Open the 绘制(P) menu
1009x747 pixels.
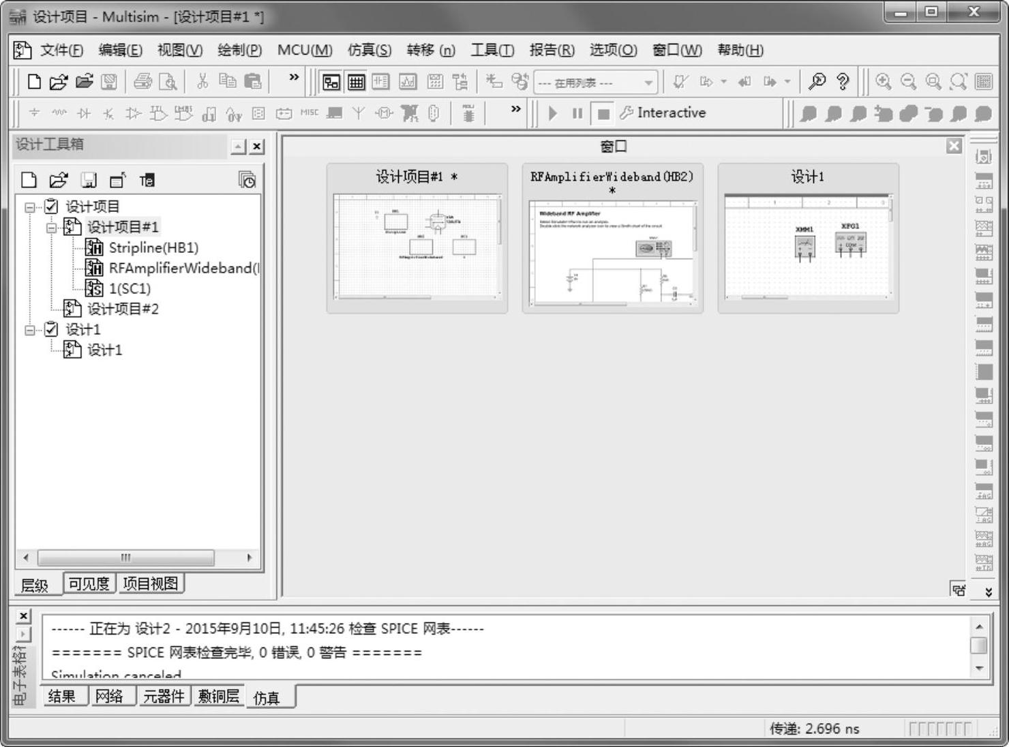[x=239, y=50]
